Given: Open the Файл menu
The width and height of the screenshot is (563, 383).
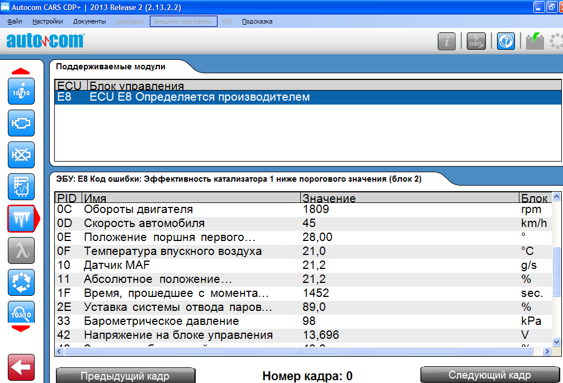Looking at the screenshot, I should [x=15, y=21].
